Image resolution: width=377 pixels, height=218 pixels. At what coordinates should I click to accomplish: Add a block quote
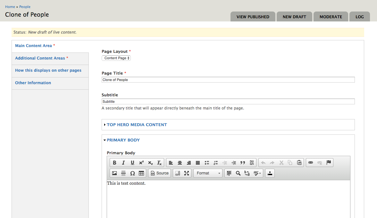243,163
